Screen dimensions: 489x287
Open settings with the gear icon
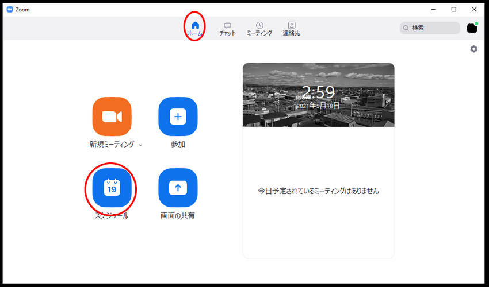[473, 49]
